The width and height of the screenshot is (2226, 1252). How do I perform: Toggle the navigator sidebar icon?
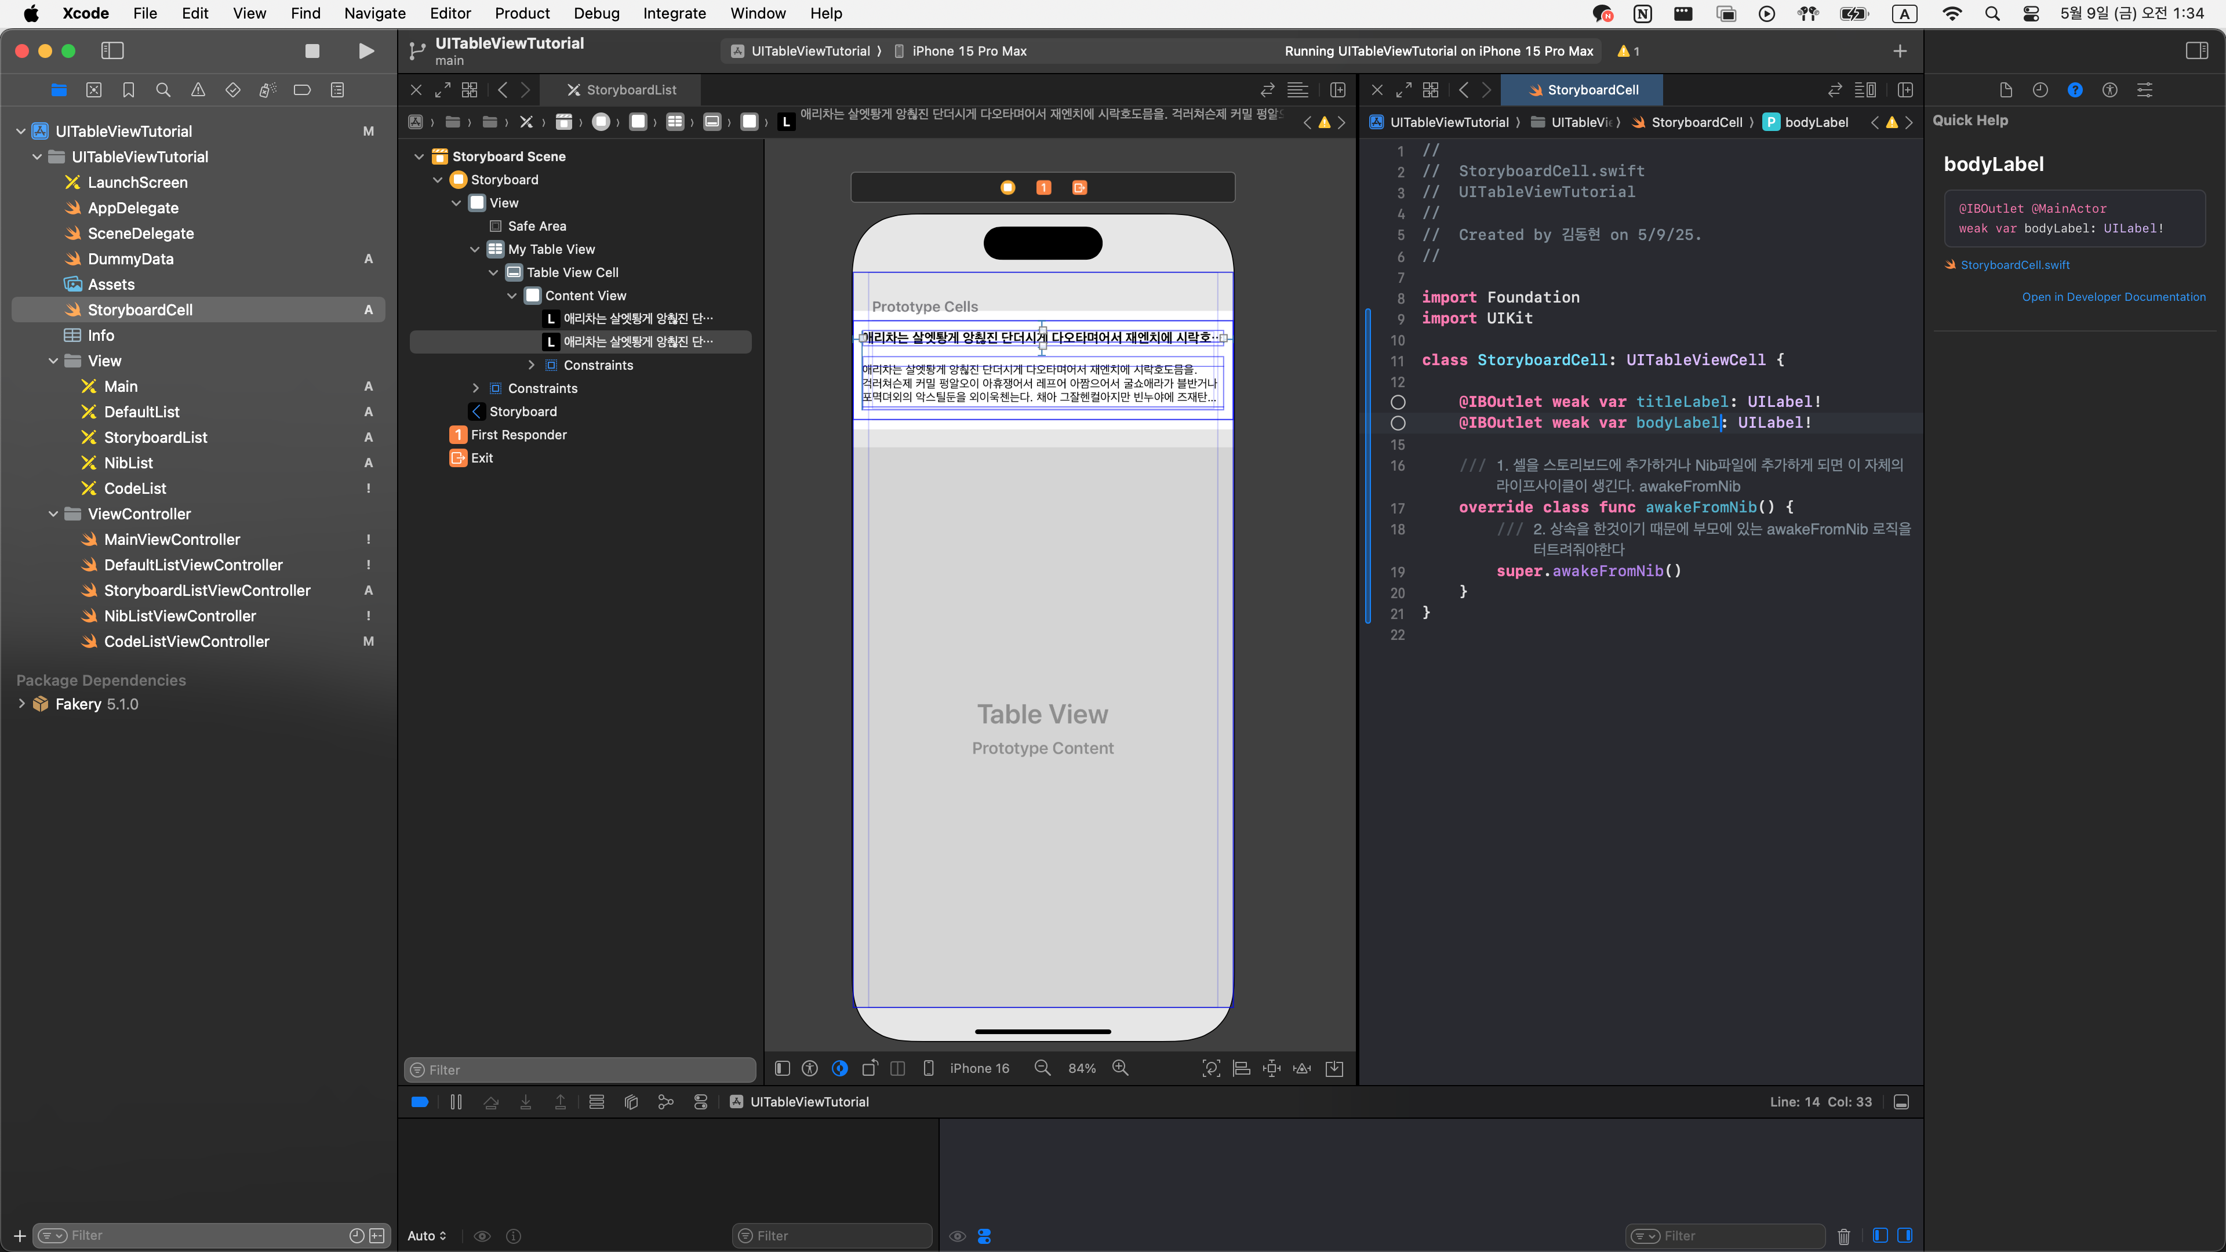coord(112,51)
